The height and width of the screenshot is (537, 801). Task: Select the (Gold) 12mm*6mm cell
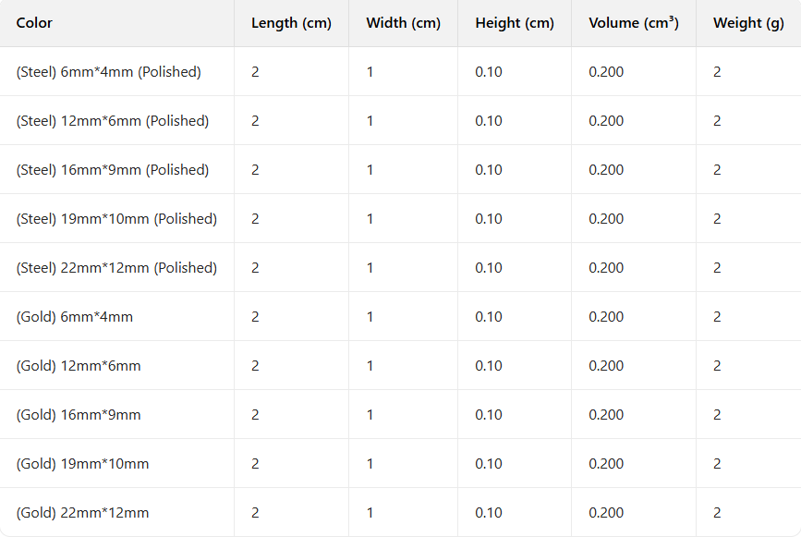pyautogui.click(x=79, y=366)
